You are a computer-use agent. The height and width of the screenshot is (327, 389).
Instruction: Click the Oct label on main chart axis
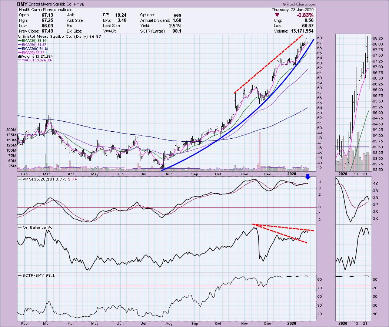click(218, 174)
